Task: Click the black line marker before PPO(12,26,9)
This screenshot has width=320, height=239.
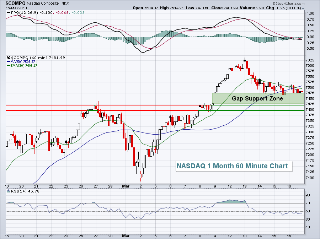Action: [9, 13]
